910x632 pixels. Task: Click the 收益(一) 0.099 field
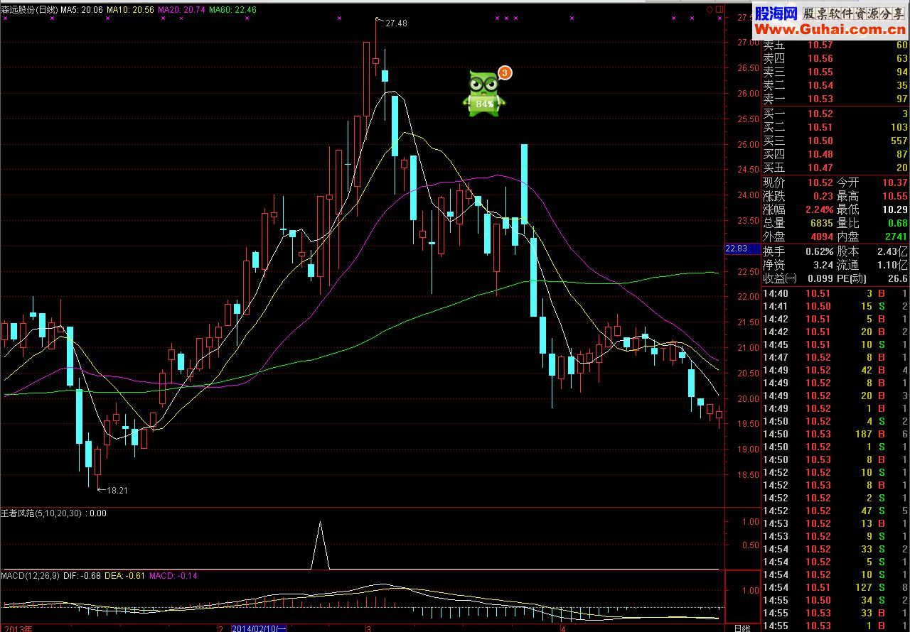[798, 279]
